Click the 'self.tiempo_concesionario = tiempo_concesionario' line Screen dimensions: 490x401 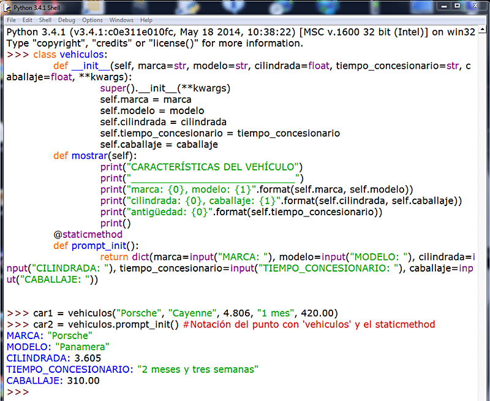point(220,133)
